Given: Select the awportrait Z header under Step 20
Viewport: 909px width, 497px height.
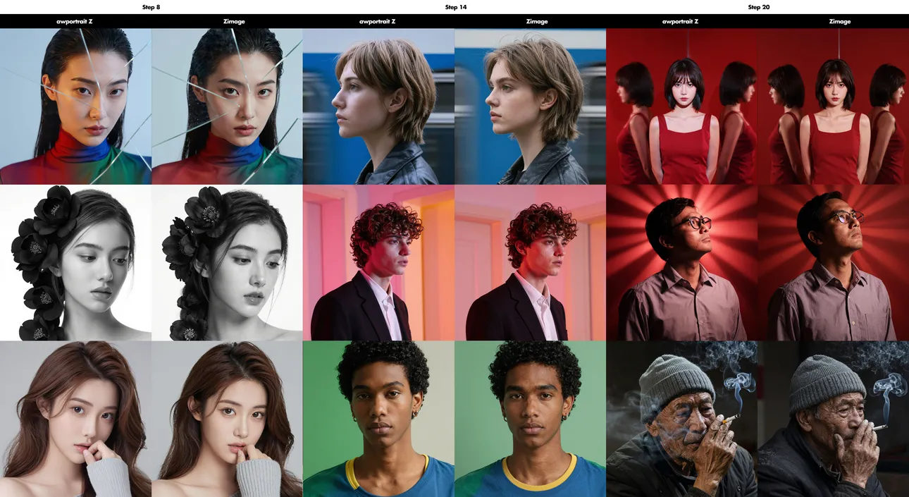Looking at the screenshot, I should pyautogui.click(x=681, y=22).
